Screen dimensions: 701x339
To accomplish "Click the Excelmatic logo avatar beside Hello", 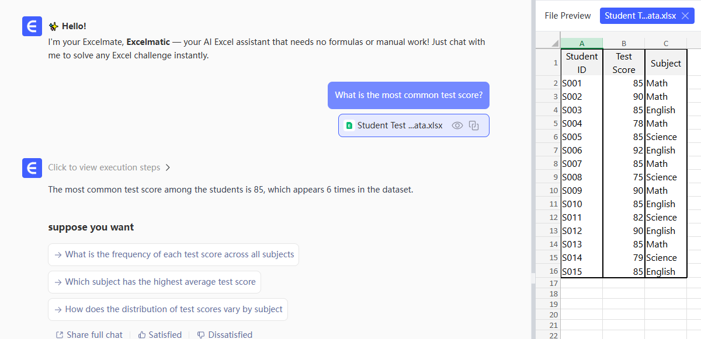I will click(32, 26).
